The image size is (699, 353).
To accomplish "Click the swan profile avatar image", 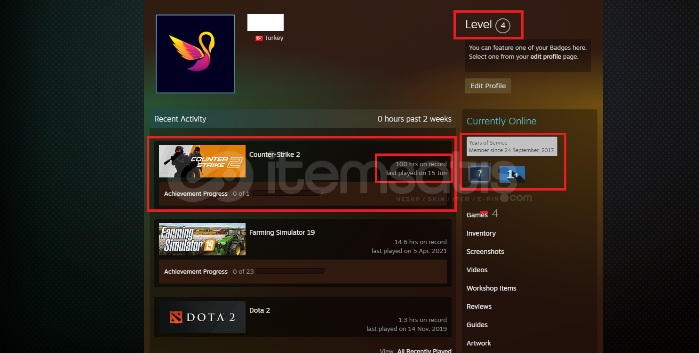I will (x=195, y=54).
